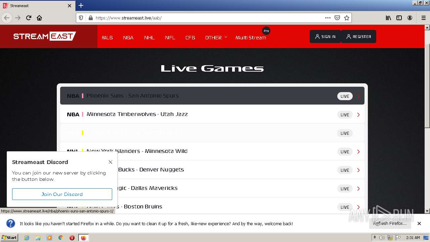Dismiss the Streameast Discord popup
This screenshot has width=430, height=242.
110,162
